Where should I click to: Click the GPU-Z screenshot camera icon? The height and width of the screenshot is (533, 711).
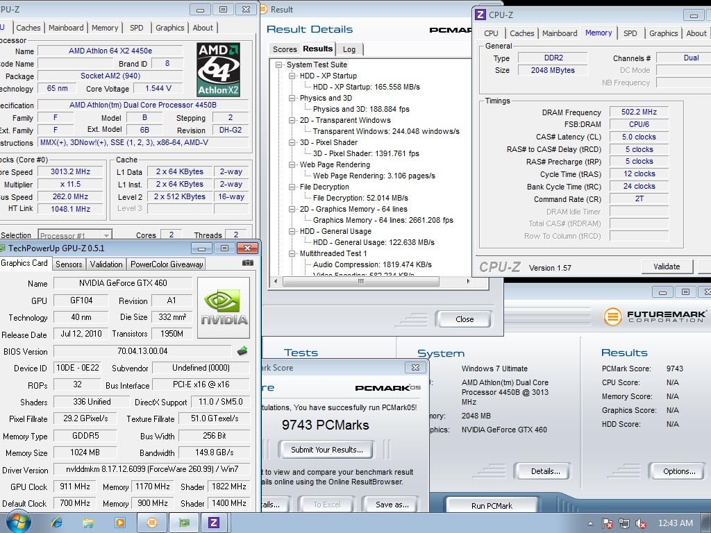pos(248,263)
